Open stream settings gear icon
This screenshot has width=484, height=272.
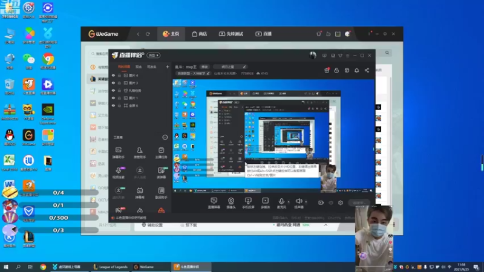pos(341,202)
